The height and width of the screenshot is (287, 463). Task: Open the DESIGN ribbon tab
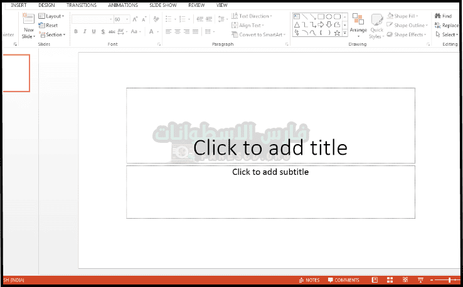[x=46, y=5]
